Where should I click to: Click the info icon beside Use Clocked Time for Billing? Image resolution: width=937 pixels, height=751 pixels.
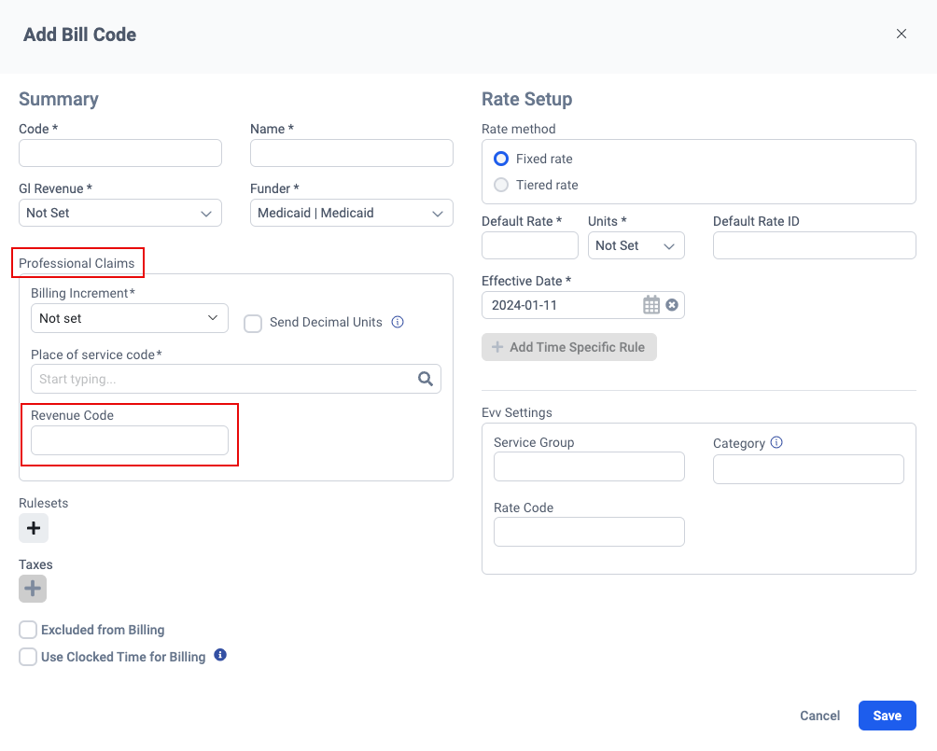(x=220, y=655)
